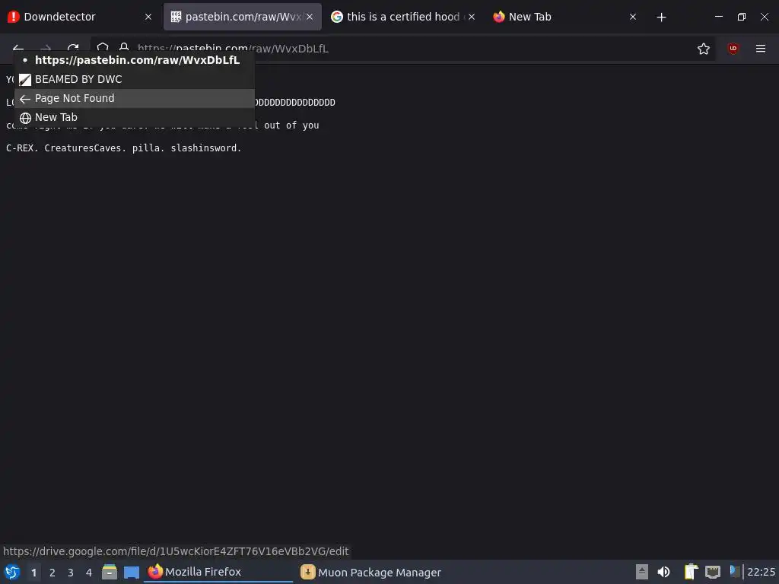Open Firefox application menu
This screenshot has width=779, height=584.
[x=761, y=49]
